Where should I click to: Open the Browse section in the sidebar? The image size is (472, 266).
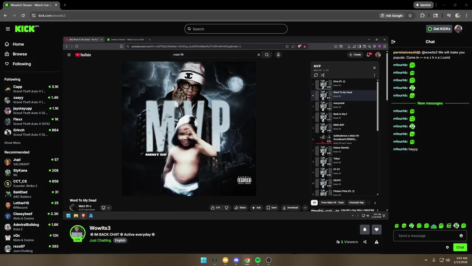[x=16, y=54]
